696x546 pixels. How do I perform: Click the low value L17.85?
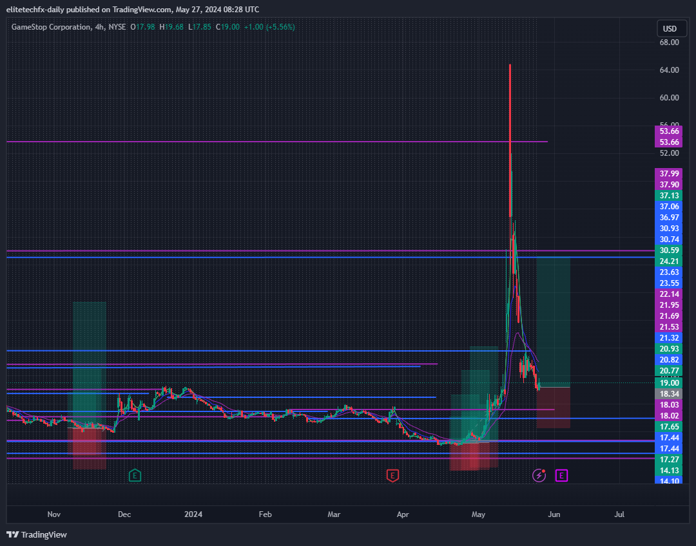point(200,27)
